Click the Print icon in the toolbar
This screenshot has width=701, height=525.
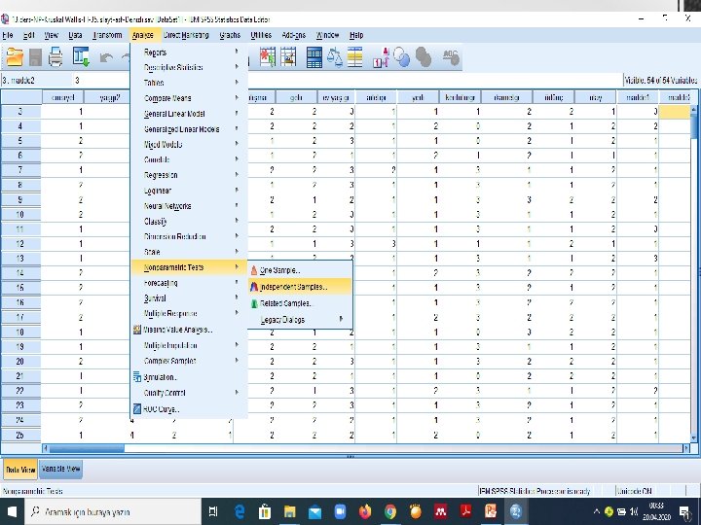tap(55, 57)
